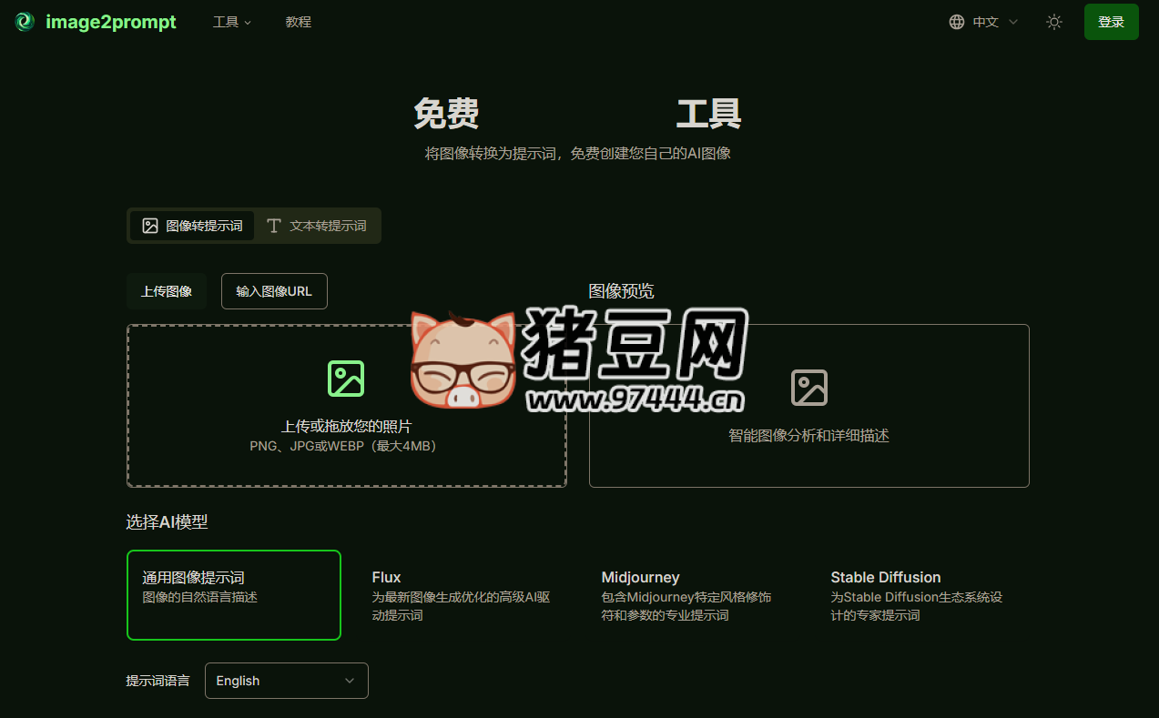Click the 登录 button
The height and width of the screenshot is (718, 1159).
click(x=1111, y=22)
